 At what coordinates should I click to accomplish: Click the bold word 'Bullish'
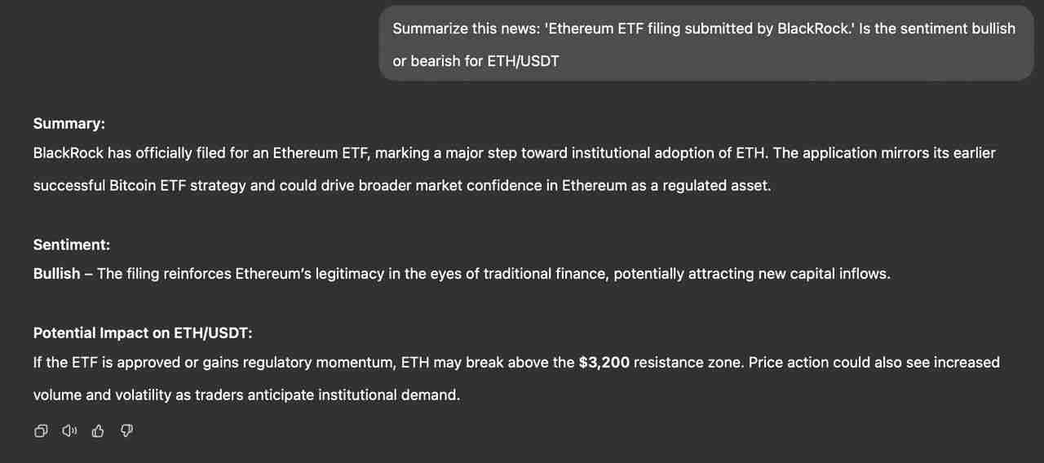pyautogui.click(x=57, y=274)
